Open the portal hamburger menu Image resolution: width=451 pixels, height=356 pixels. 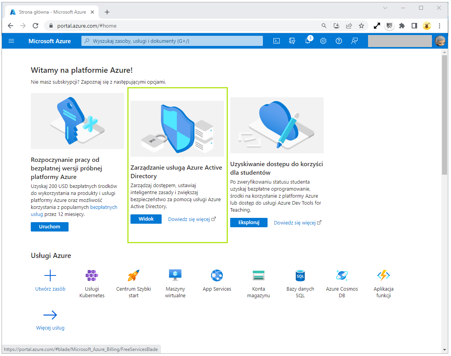click(x=11, y=40)
